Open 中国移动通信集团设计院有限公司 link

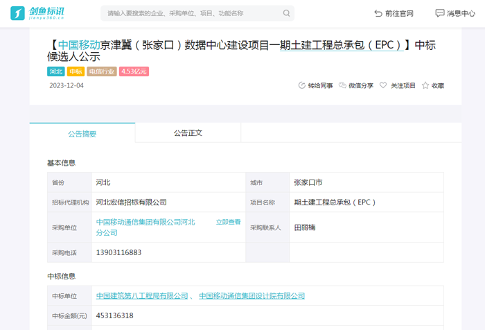coord(252,295)
